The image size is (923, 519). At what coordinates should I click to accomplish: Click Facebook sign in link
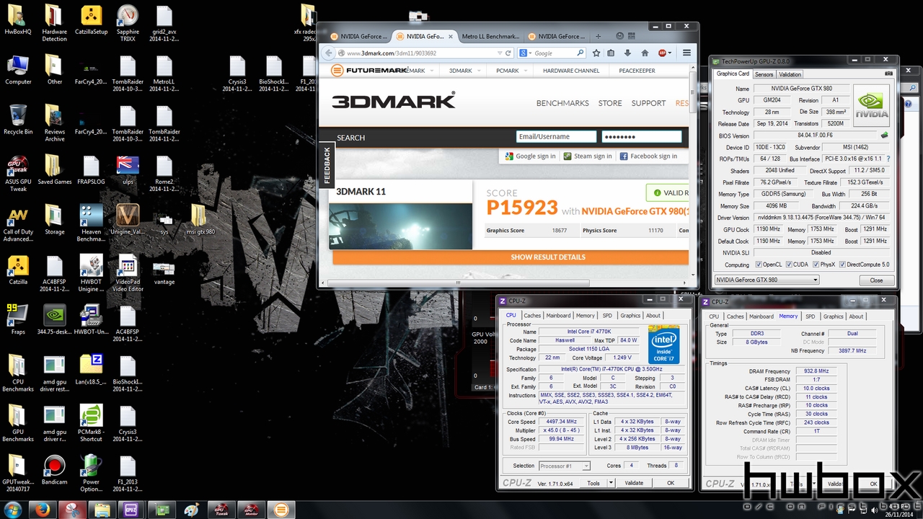click(648, 156)
